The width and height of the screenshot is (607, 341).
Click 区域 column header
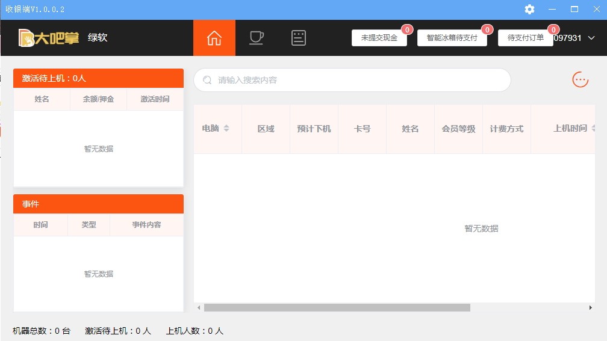tap(266, 129)
